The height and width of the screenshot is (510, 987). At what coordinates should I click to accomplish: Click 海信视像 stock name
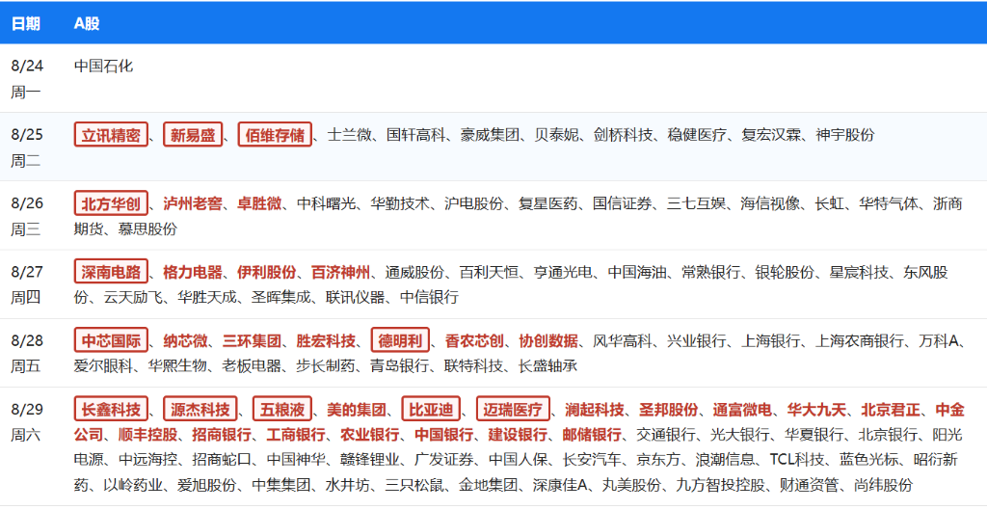(770, 203)
